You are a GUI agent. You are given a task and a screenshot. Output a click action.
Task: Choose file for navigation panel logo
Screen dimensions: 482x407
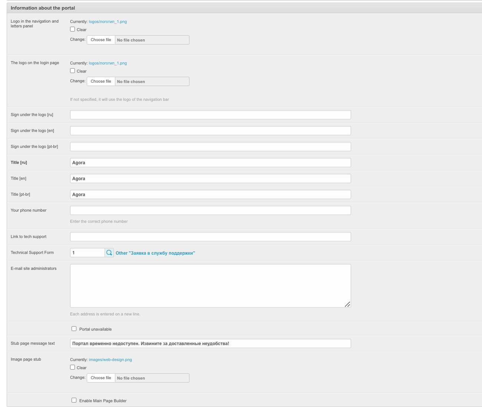coord(101,40)
